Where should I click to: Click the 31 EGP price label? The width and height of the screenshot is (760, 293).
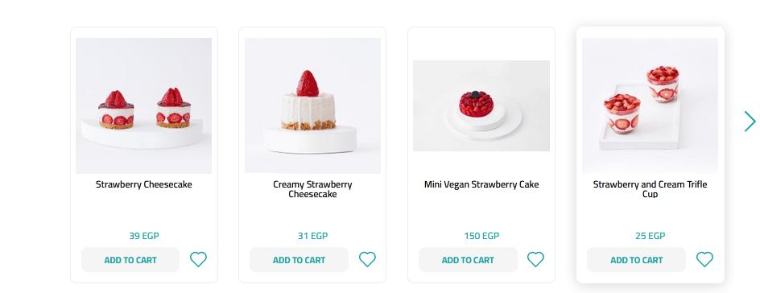312,236
